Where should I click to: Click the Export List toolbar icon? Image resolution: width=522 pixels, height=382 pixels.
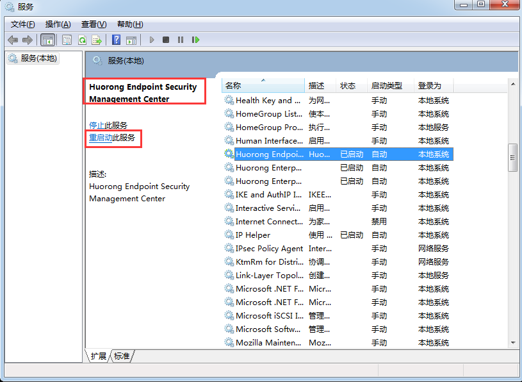coord(97,40)
